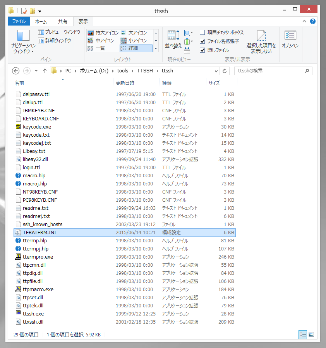326x348 pixels.
Task: Expand the address bar history dropdown
Action: coord(216,71)
